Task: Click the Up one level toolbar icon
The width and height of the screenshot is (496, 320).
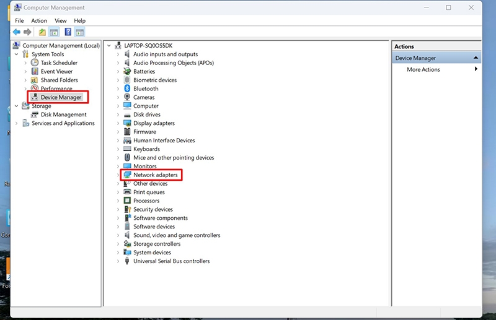Action: point(42,32)
